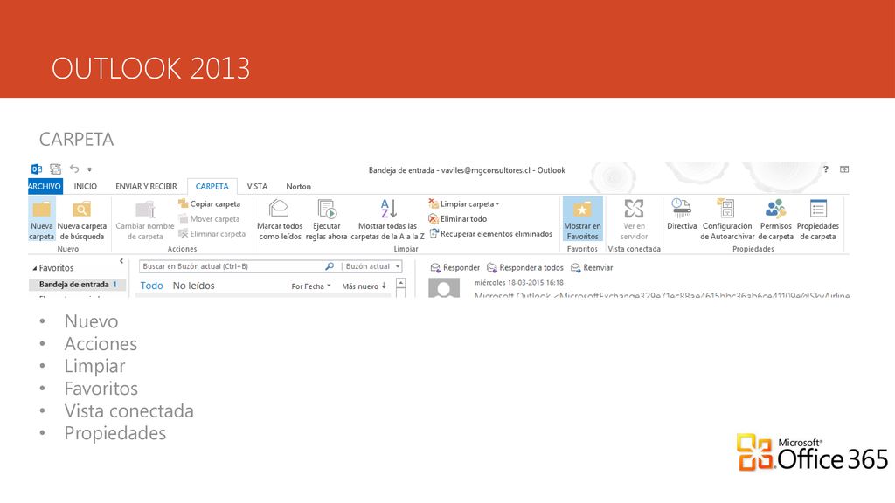Switch to VISTA tab
This screenshot has height=503, width=895.
click(257, 186)
